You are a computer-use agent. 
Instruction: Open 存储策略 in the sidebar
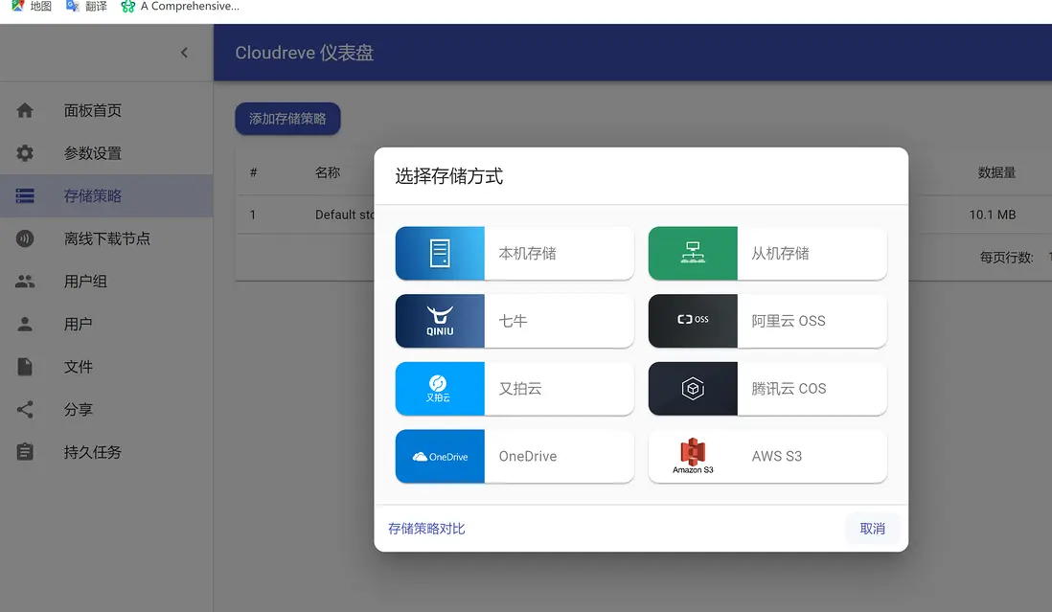click(x=106, y=195)
